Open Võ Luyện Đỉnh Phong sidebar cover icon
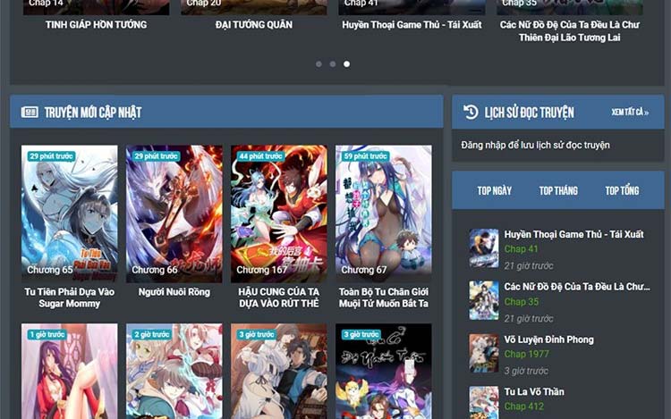 (484, 353)
